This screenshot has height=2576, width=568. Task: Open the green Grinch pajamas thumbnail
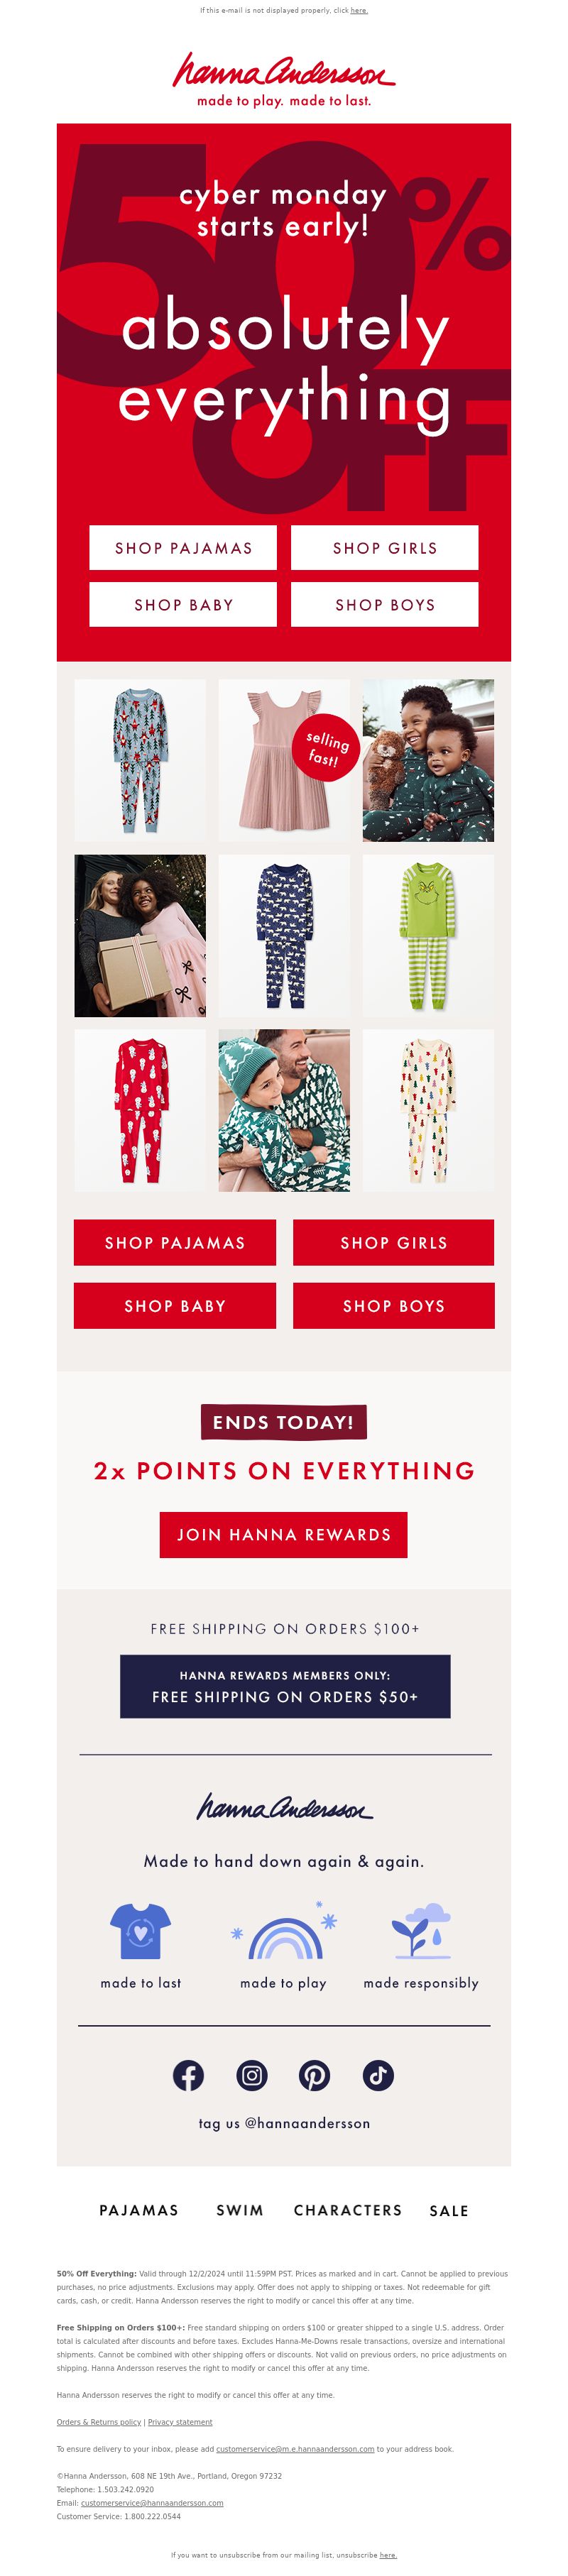click(428, 935)
